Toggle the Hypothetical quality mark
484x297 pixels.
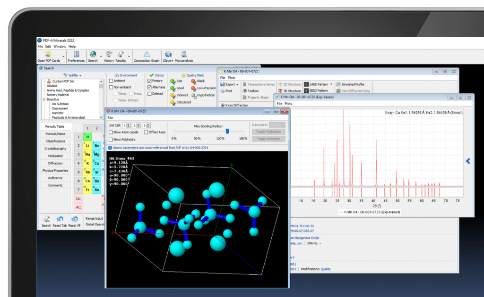click(193, 95)
